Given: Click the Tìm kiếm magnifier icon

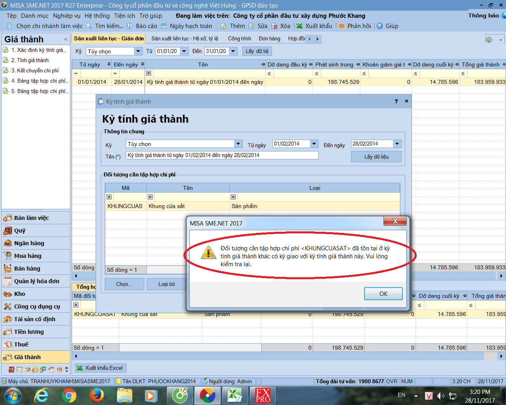Looking at the screenshot, I should click(89, 26).
